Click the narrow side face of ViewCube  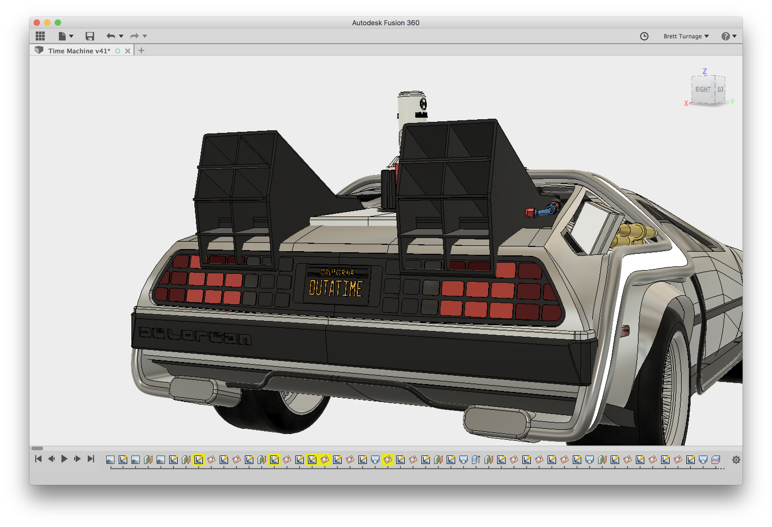[720, 90]
